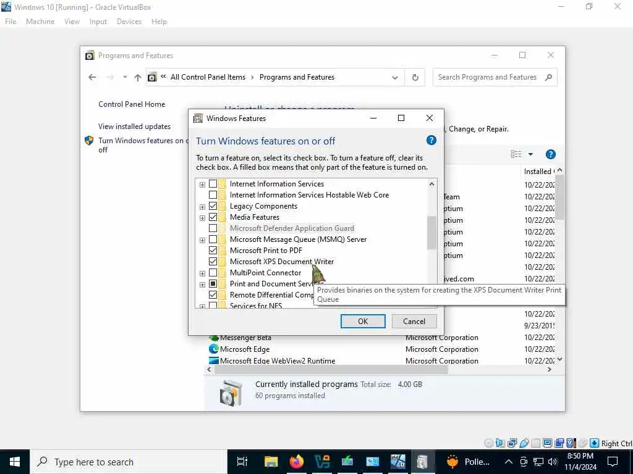Cancel the Windows Features dialog
The height and width of the screenshot is (474, 633).
tap(414, 321)
